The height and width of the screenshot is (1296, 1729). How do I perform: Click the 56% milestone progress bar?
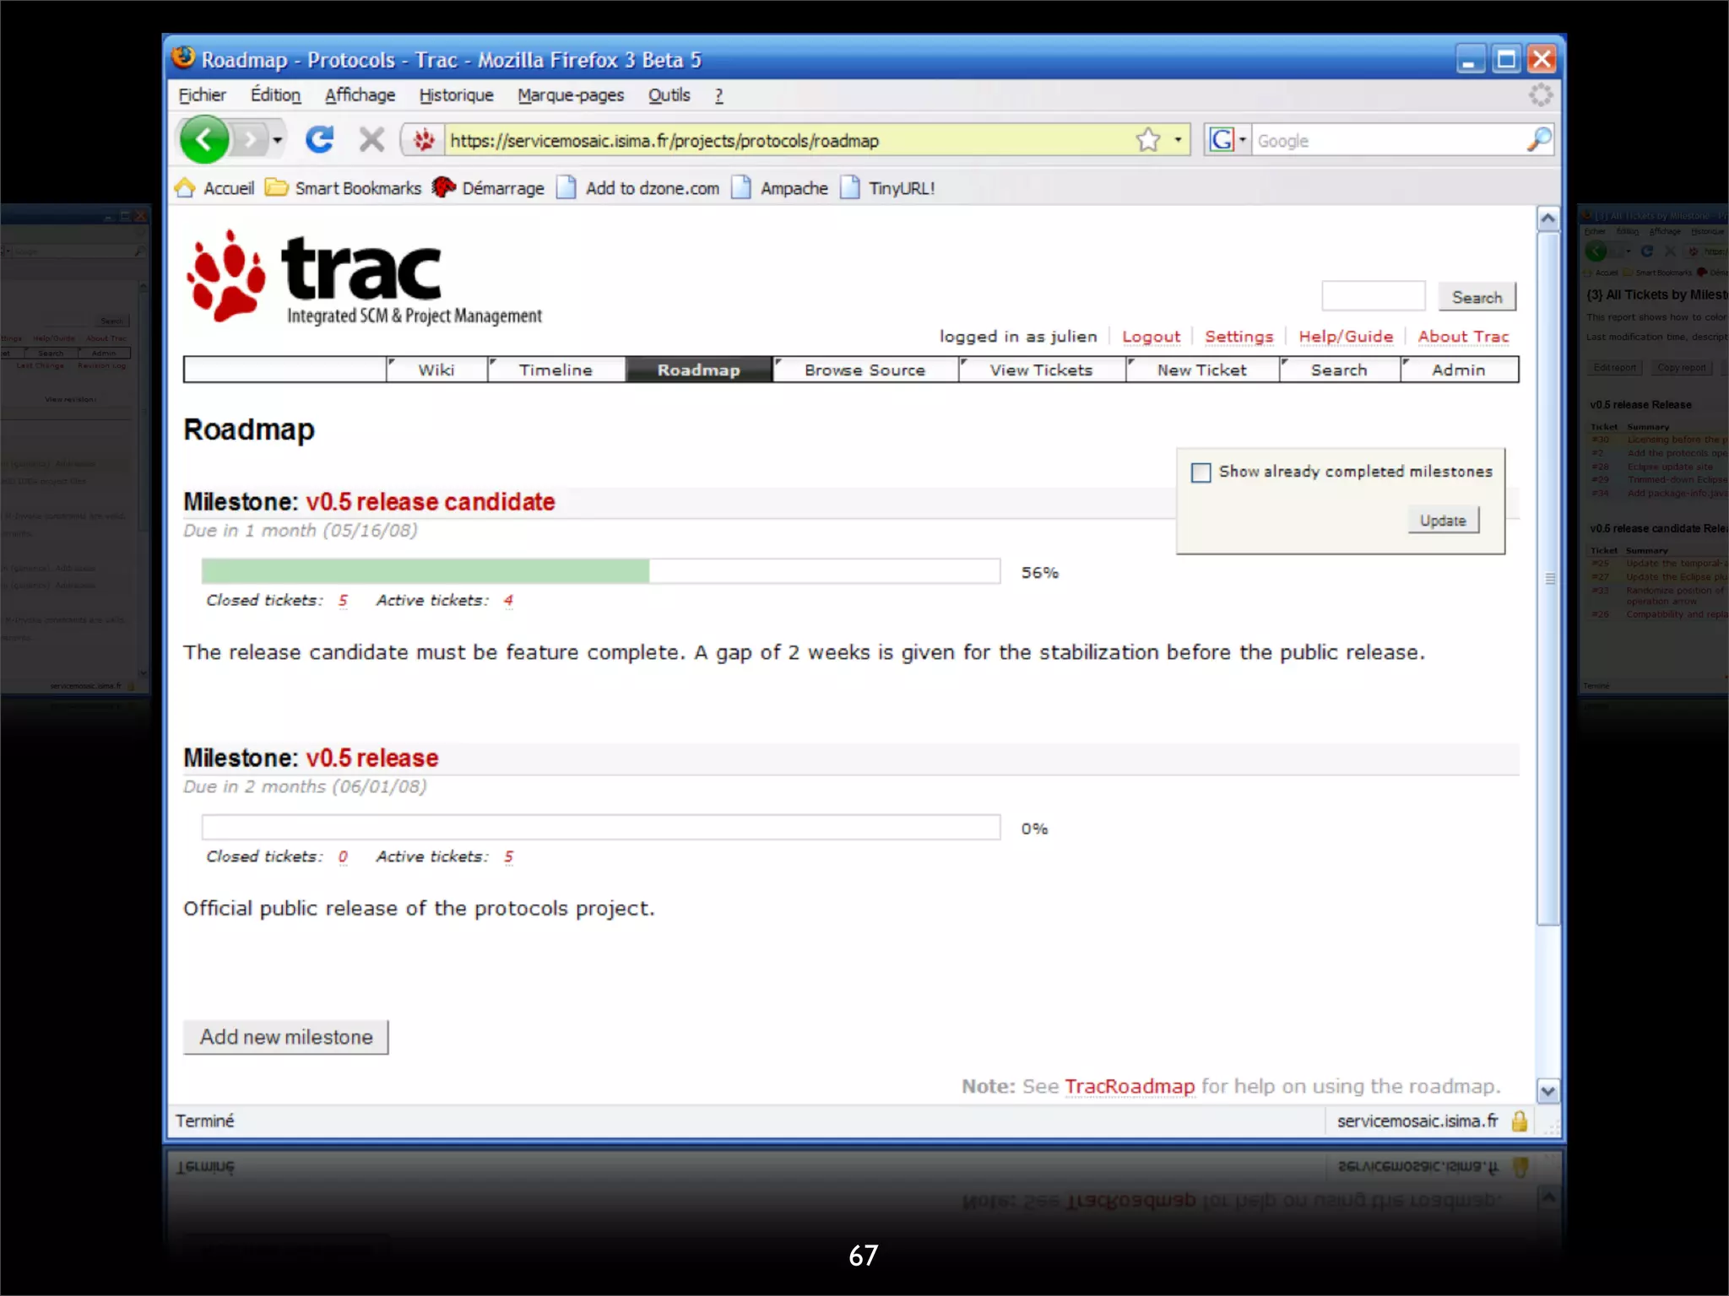[x=600, y=571]
